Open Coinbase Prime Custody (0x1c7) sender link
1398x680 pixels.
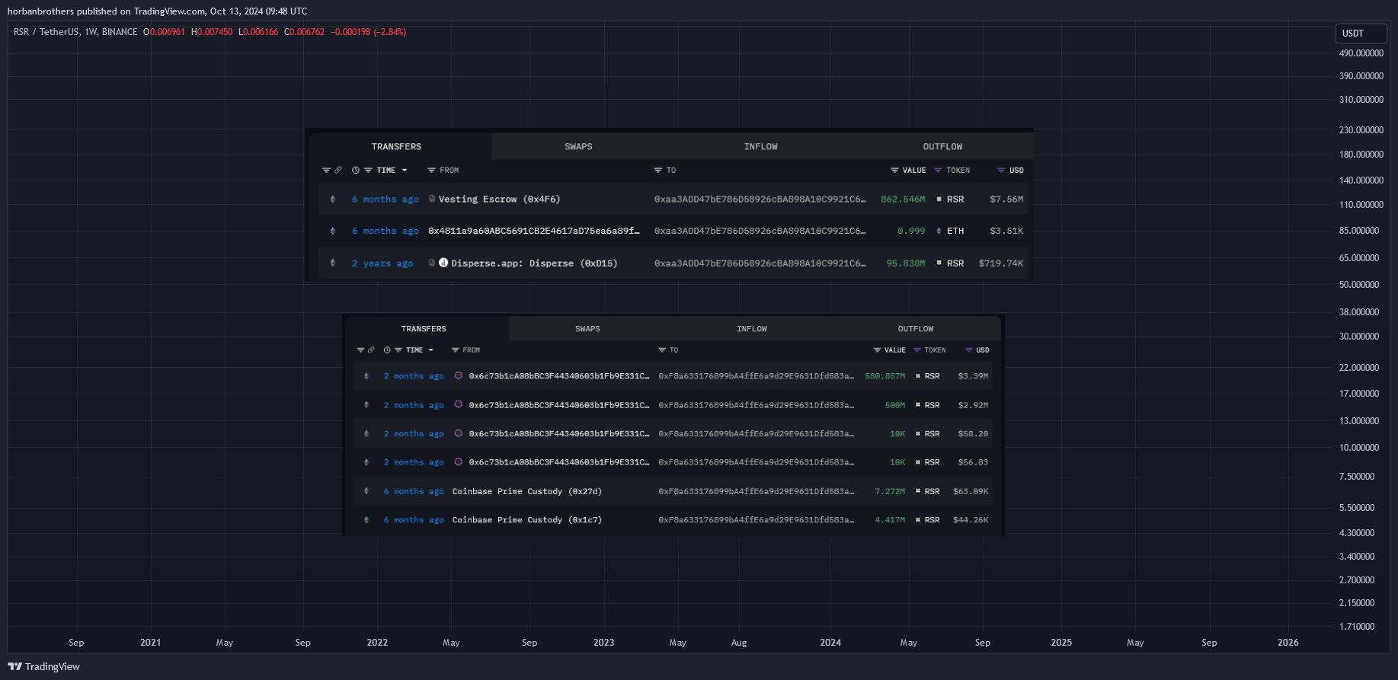click(527, 520)
